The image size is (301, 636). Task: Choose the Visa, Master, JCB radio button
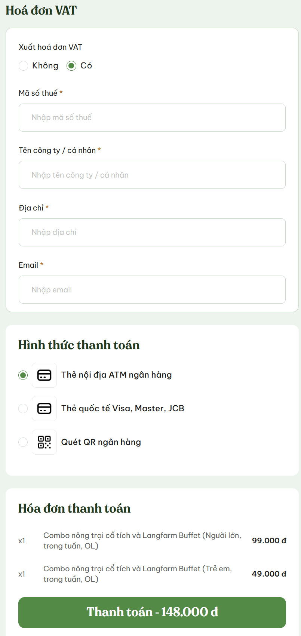tap(23, 408)
